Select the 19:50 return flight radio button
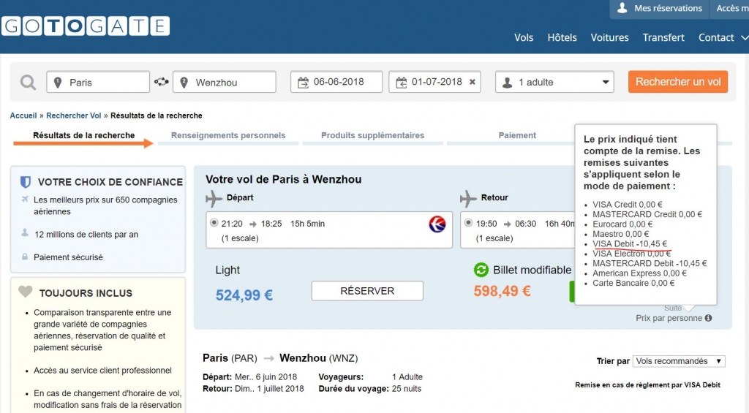This screenshot has width=749, height=413. point(469,222)
